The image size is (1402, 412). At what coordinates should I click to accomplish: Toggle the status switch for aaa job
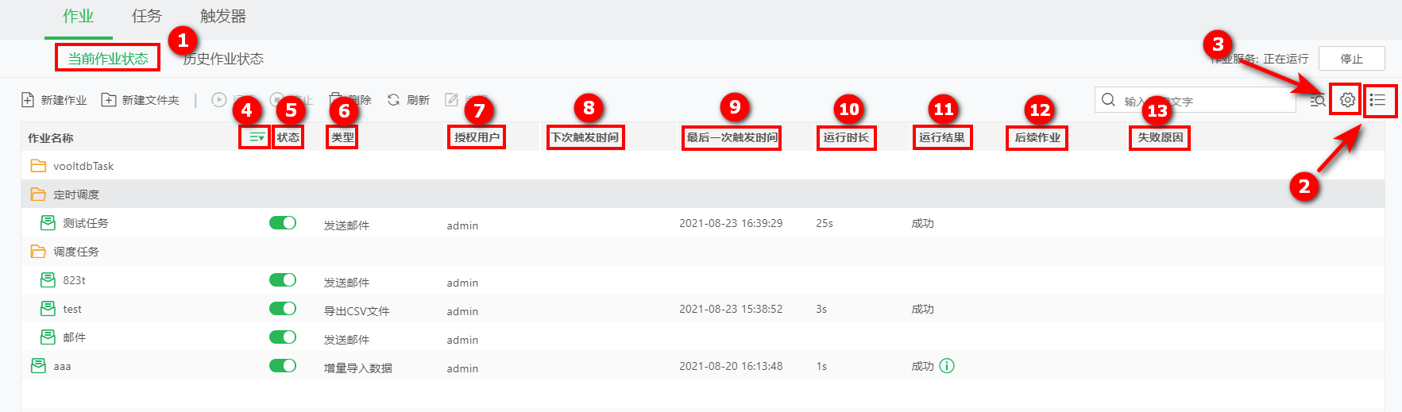[x=283, y=366]
